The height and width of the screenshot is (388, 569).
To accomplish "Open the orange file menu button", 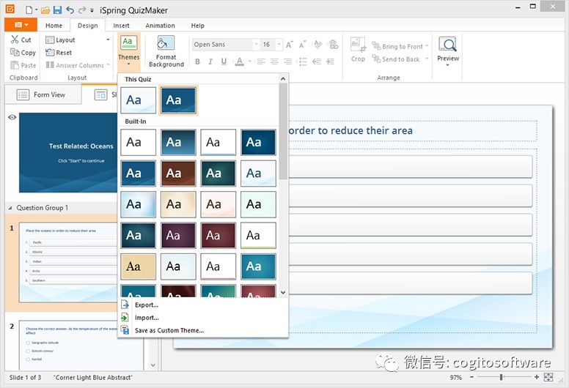I will click(x=21, y=25).
